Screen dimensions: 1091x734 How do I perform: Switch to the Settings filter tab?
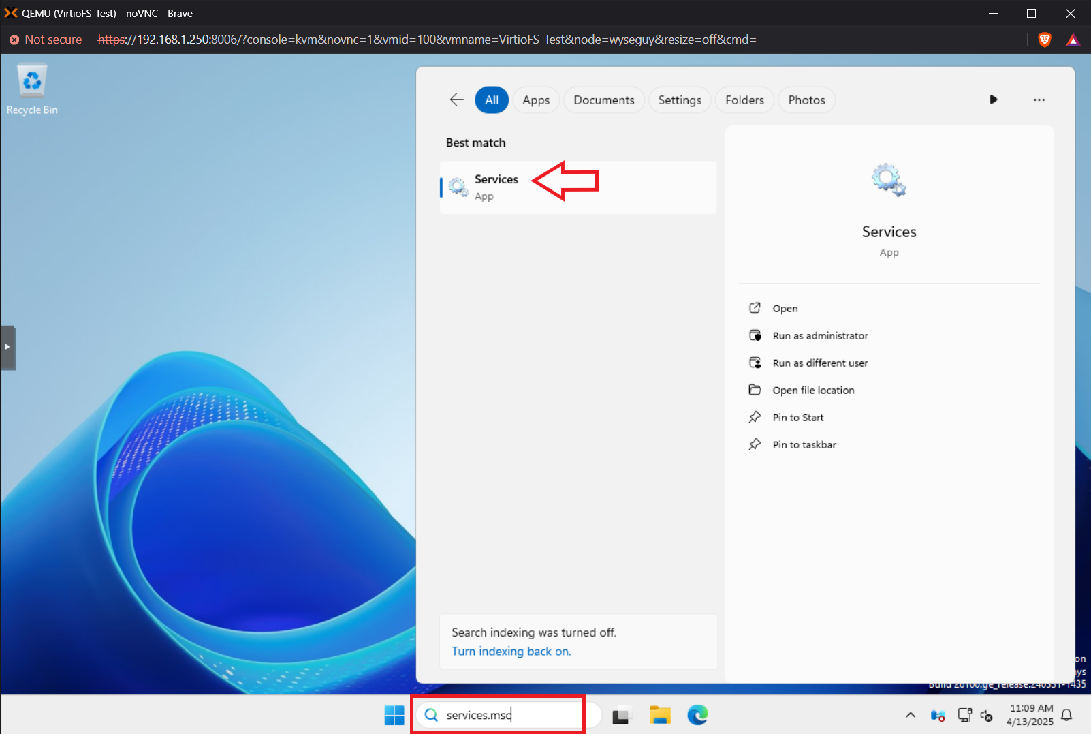(680, 100)
